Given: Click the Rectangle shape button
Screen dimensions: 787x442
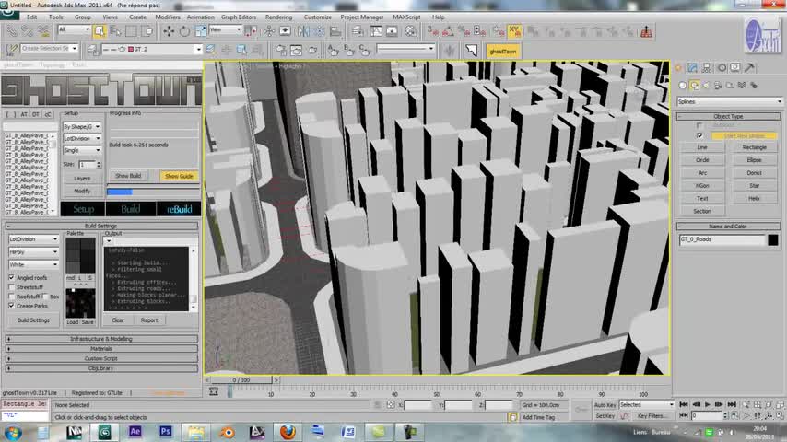Looking at the screenshot, I should tap(754, 147).
